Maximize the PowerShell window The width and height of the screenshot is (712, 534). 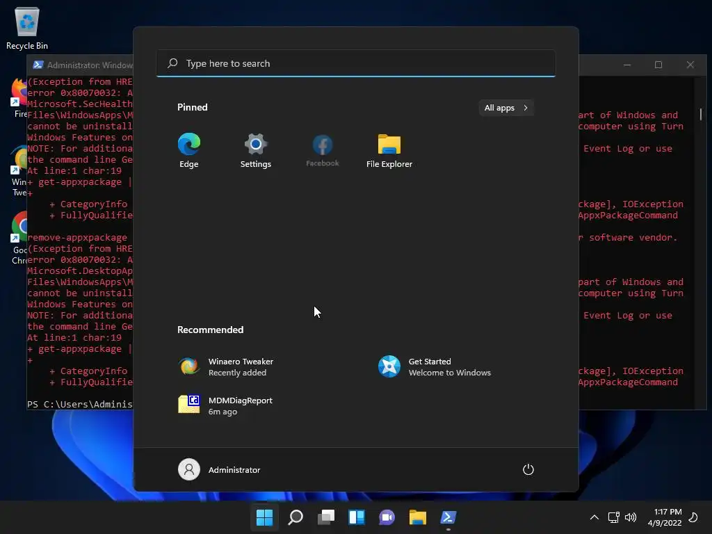click(658, 65)
